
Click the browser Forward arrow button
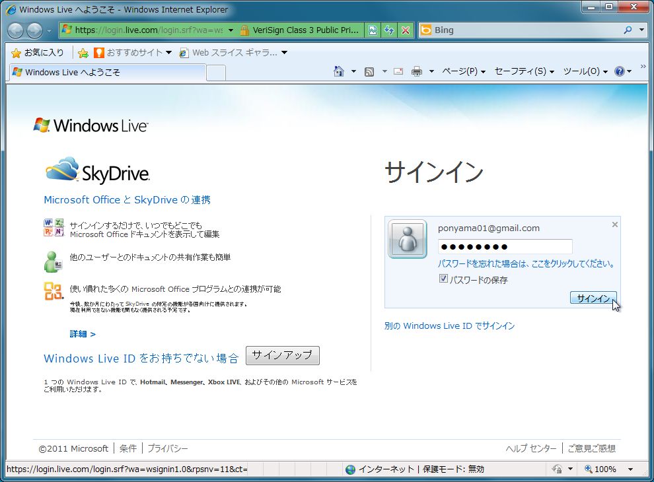coord(34,30)
